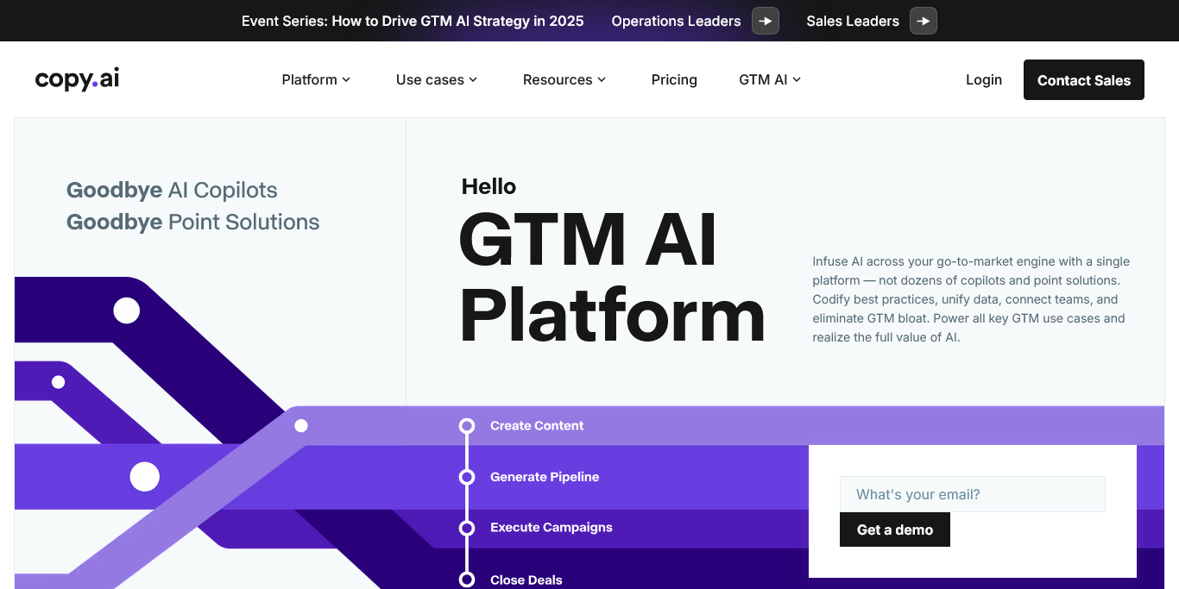Open the Resources menu label
Screen dimensions: 1179x589
click(x=558, y=79)
